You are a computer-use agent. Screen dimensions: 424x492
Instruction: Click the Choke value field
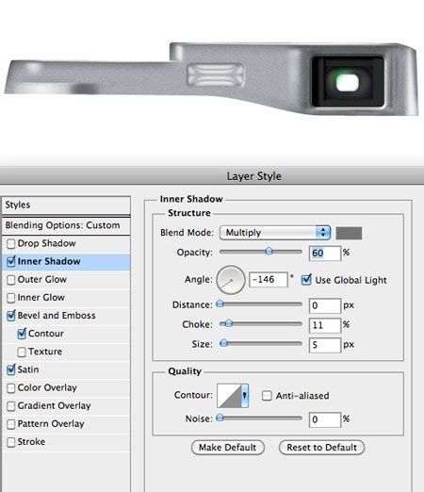[x=325, y=325]
